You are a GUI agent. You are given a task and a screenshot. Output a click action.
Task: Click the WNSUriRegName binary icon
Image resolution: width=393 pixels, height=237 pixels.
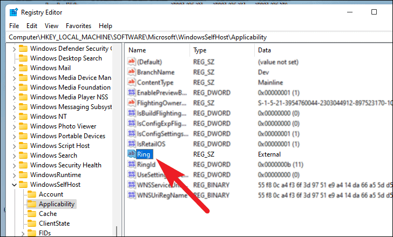pos(131,195)
